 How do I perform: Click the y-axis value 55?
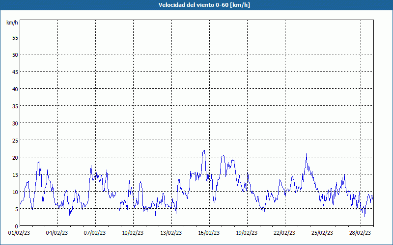pos(15,38)
